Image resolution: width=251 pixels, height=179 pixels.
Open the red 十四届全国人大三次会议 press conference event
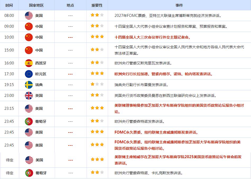pyautogui.click(x=152, y=37)
